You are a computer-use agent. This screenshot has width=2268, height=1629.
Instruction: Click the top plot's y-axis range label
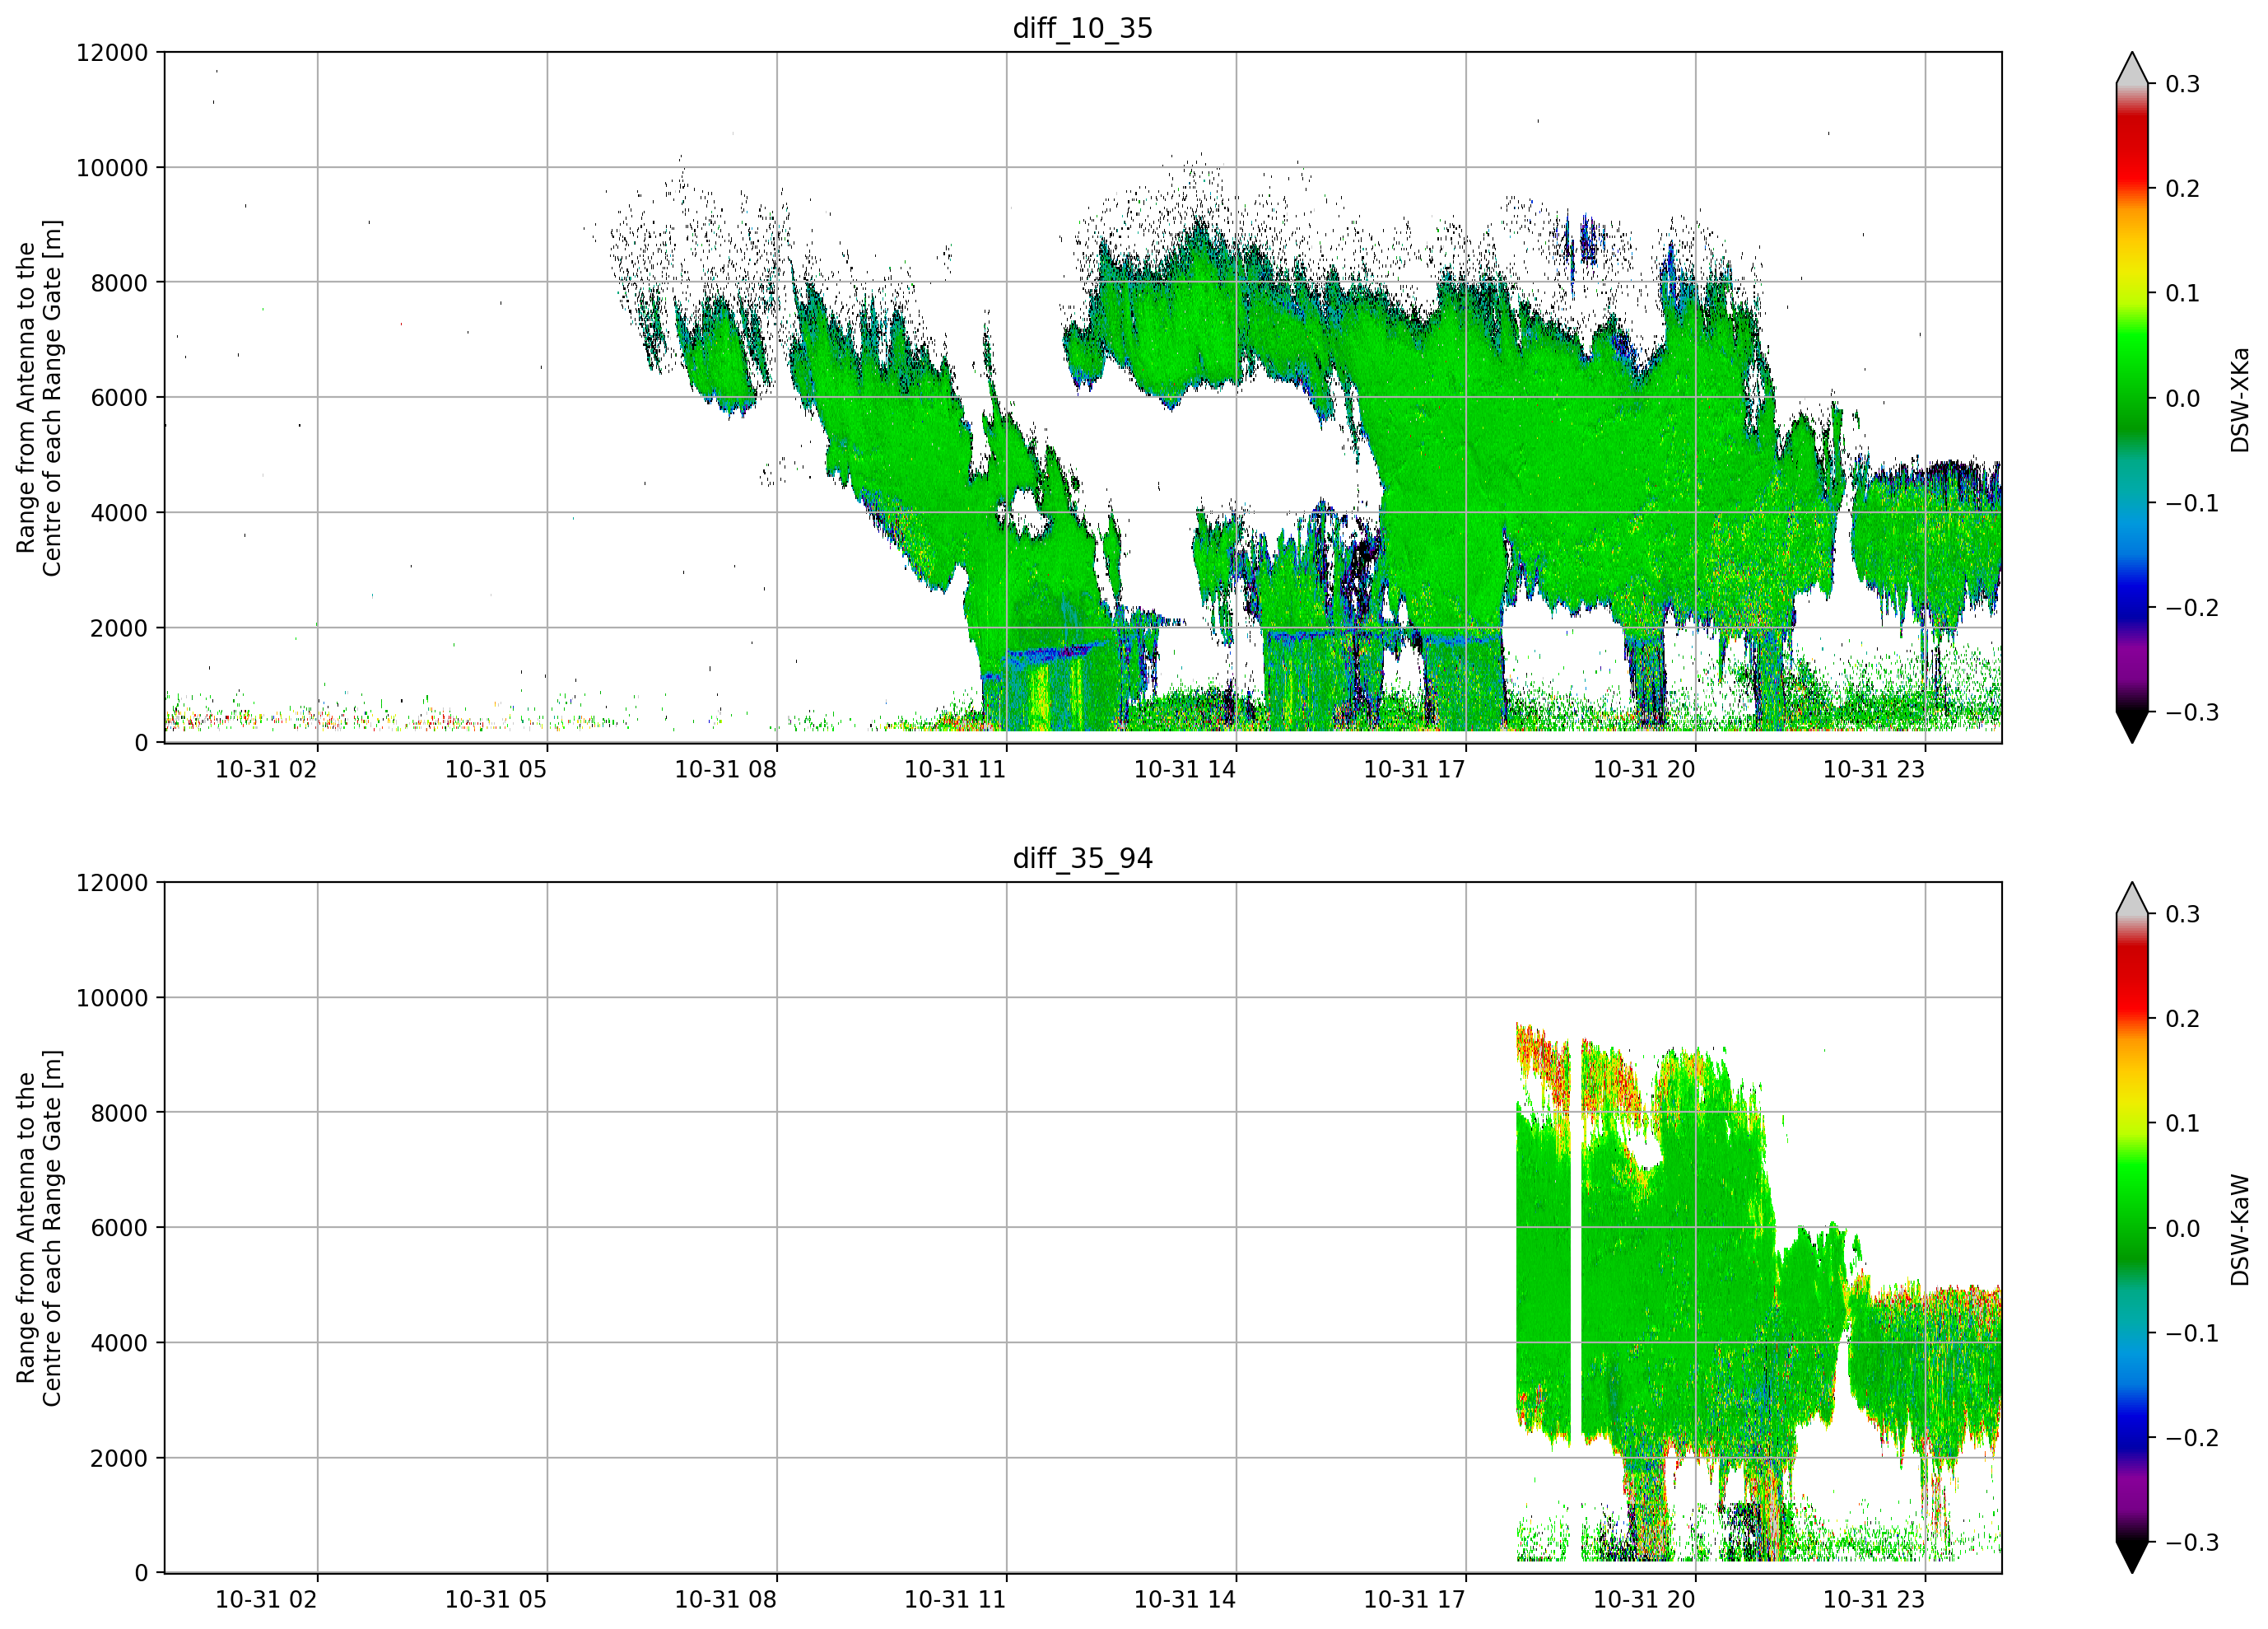pyautogui.click(x=39, y=397)
